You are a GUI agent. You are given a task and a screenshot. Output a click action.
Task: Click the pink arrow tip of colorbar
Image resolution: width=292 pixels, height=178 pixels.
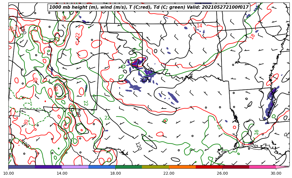coord(283,167)
